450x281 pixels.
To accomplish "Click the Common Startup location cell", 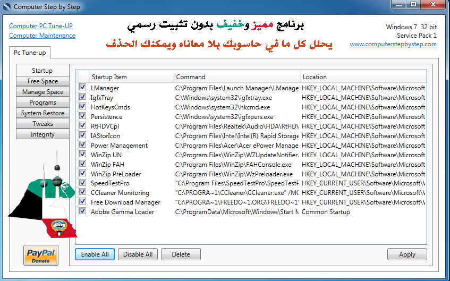I will 326,212.
